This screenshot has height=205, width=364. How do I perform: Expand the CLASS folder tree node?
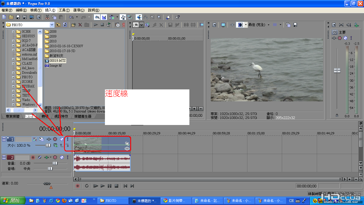(x=13, y=63)
